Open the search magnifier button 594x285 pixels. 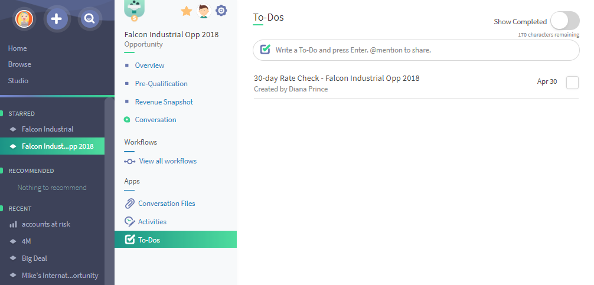89,18
